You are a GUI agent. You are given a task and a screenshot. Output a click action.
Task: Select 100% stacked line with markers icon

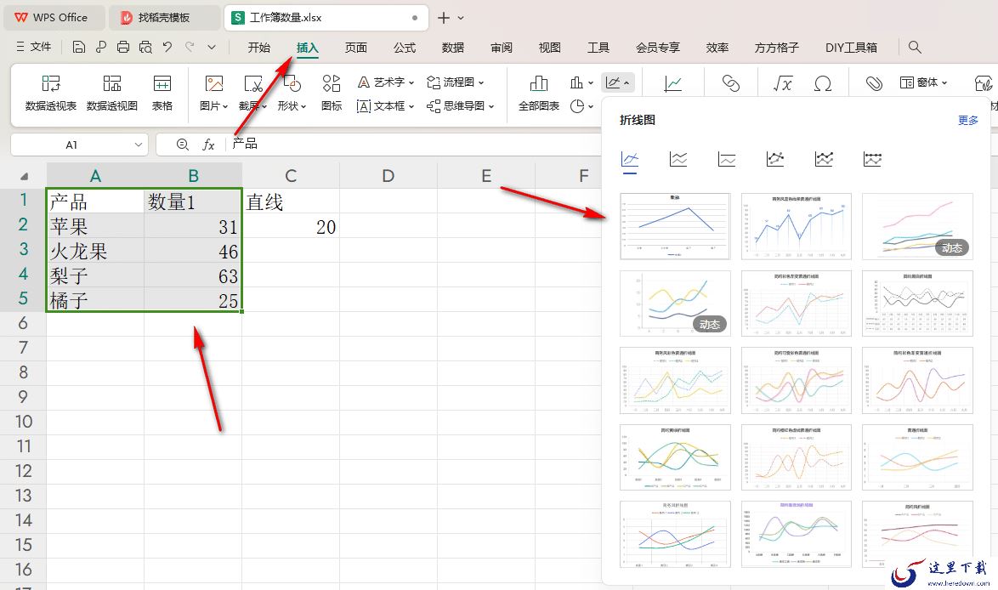point(873,159)
